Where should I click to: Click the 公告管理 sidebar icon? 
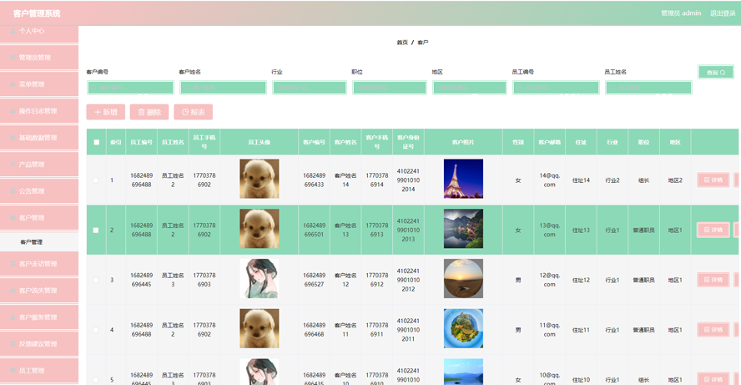click(13, 191)
